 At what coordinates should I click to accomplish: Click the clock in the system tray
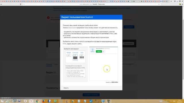pyautogui.click(x=179, y=101)
